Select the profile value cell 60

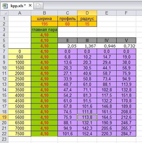coord(67,24)
